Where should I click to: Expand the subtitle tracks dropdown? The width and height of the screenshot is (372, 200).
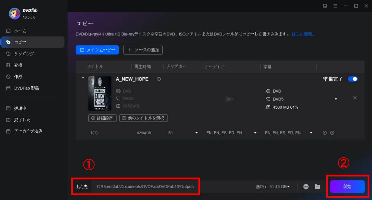[311, 133]
